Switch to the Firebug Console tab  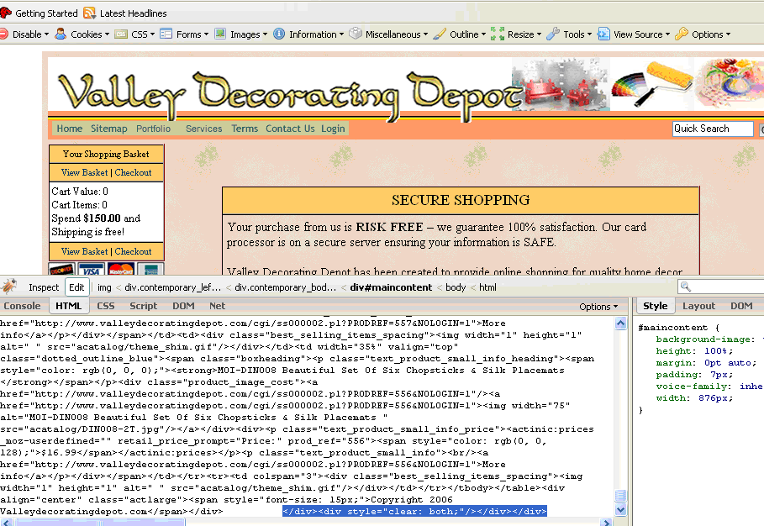(x=22, y=307)
